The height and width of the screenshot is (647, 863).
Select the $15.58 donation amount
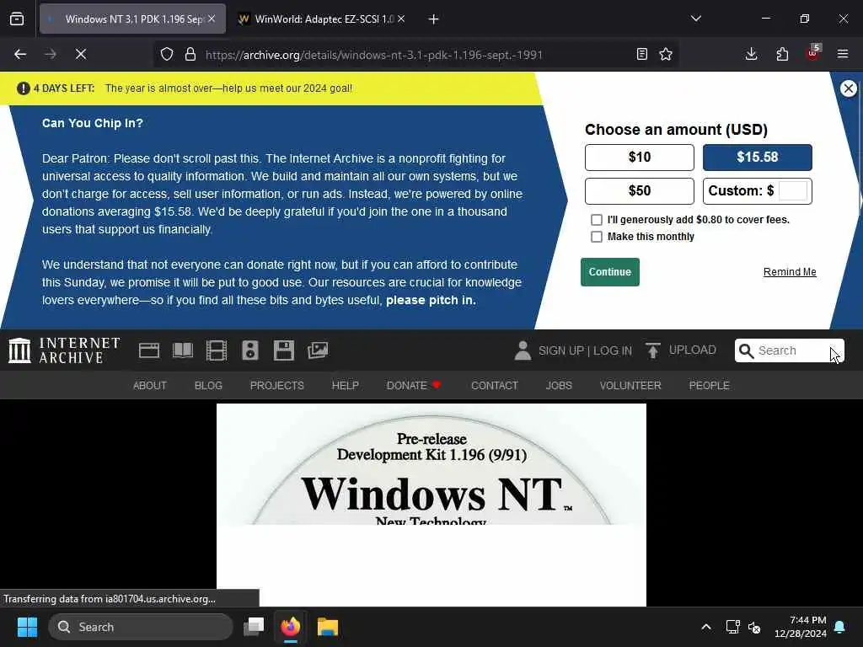pos(758,158)
